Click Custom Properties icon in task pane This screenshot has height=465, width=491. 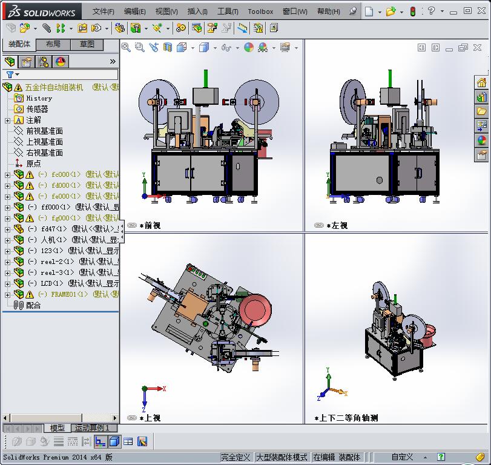coord(481,154)
